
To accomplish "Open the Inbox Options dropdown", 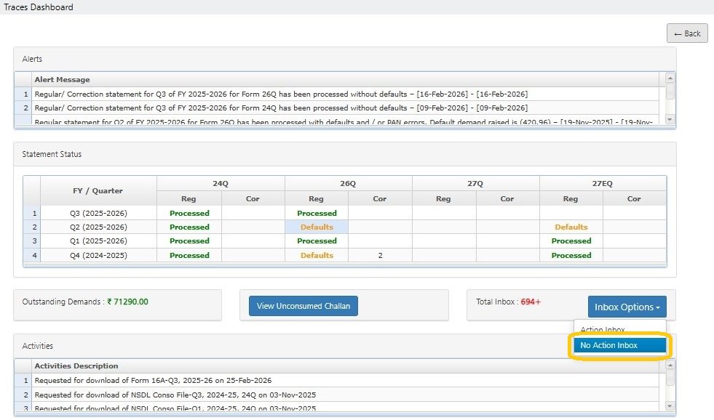I will 627,307.
